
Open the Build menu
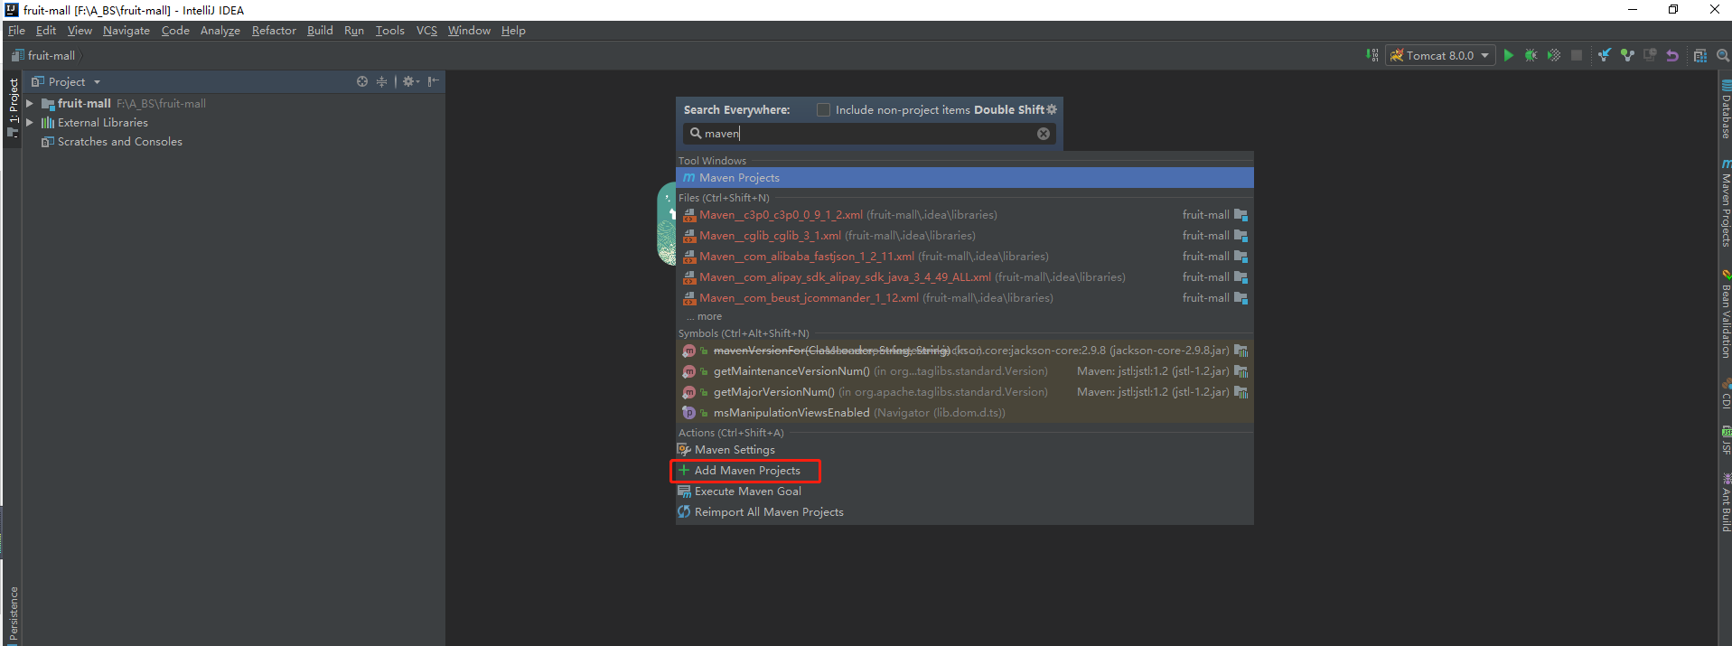(x=320, y=31)
